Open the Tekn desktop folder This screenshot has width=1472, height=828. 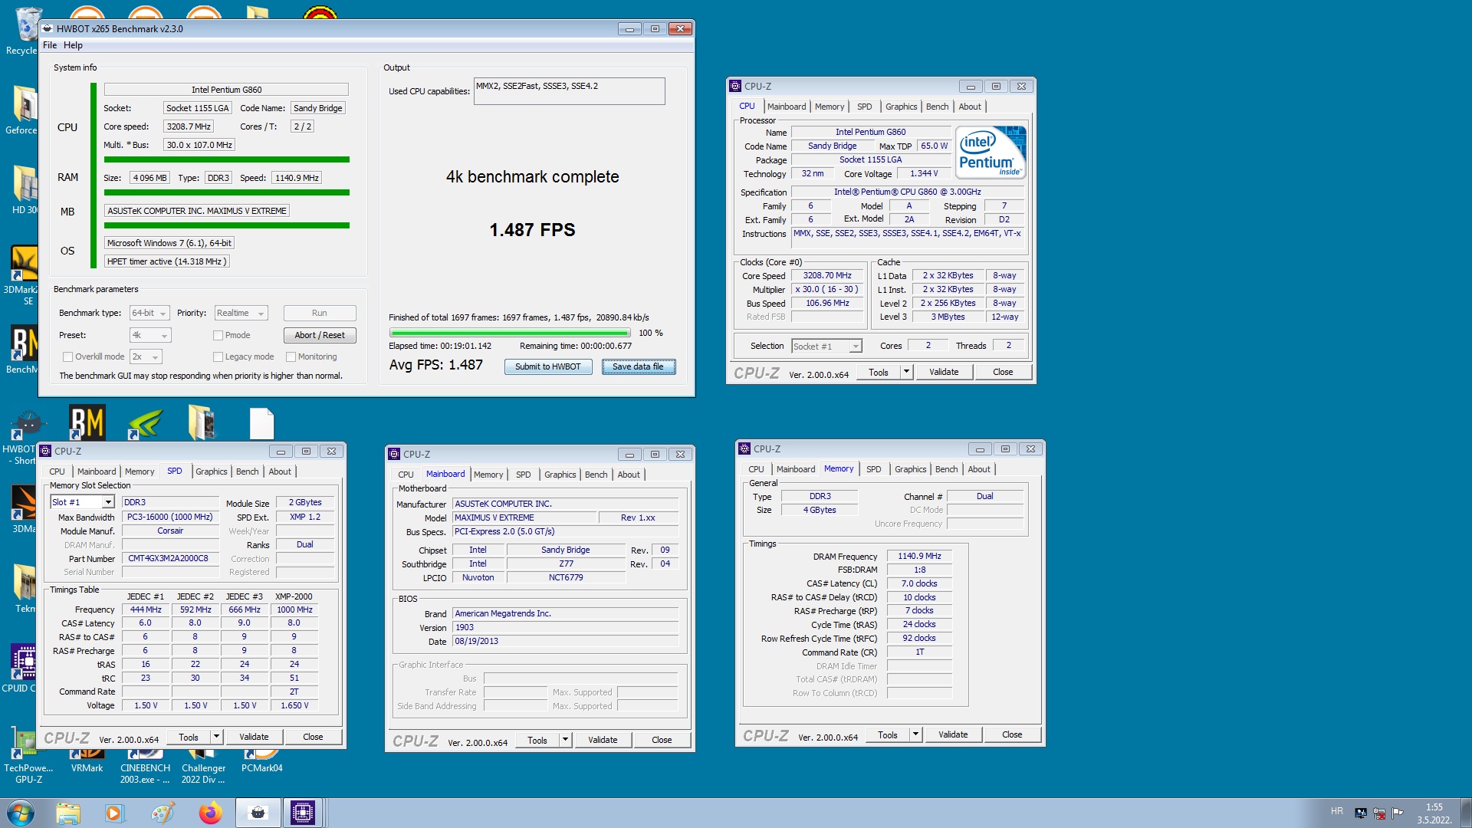coord(23,588)
